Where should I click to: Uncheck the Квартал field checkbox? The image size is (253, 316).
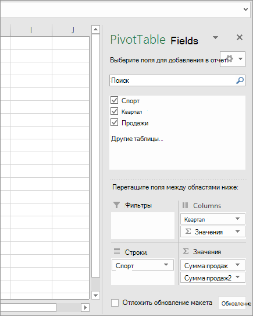[x=114, y=111]
